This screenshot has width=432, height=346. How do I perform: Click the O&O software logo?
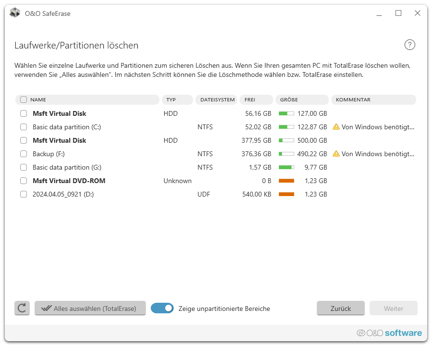tap(389, 333)
